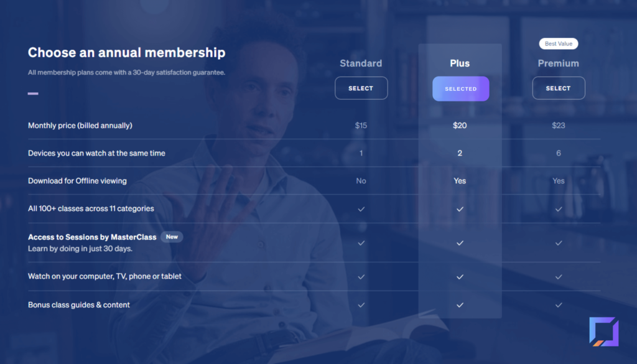Click Standard checkmark for All 100+ classes

[361, 209]
